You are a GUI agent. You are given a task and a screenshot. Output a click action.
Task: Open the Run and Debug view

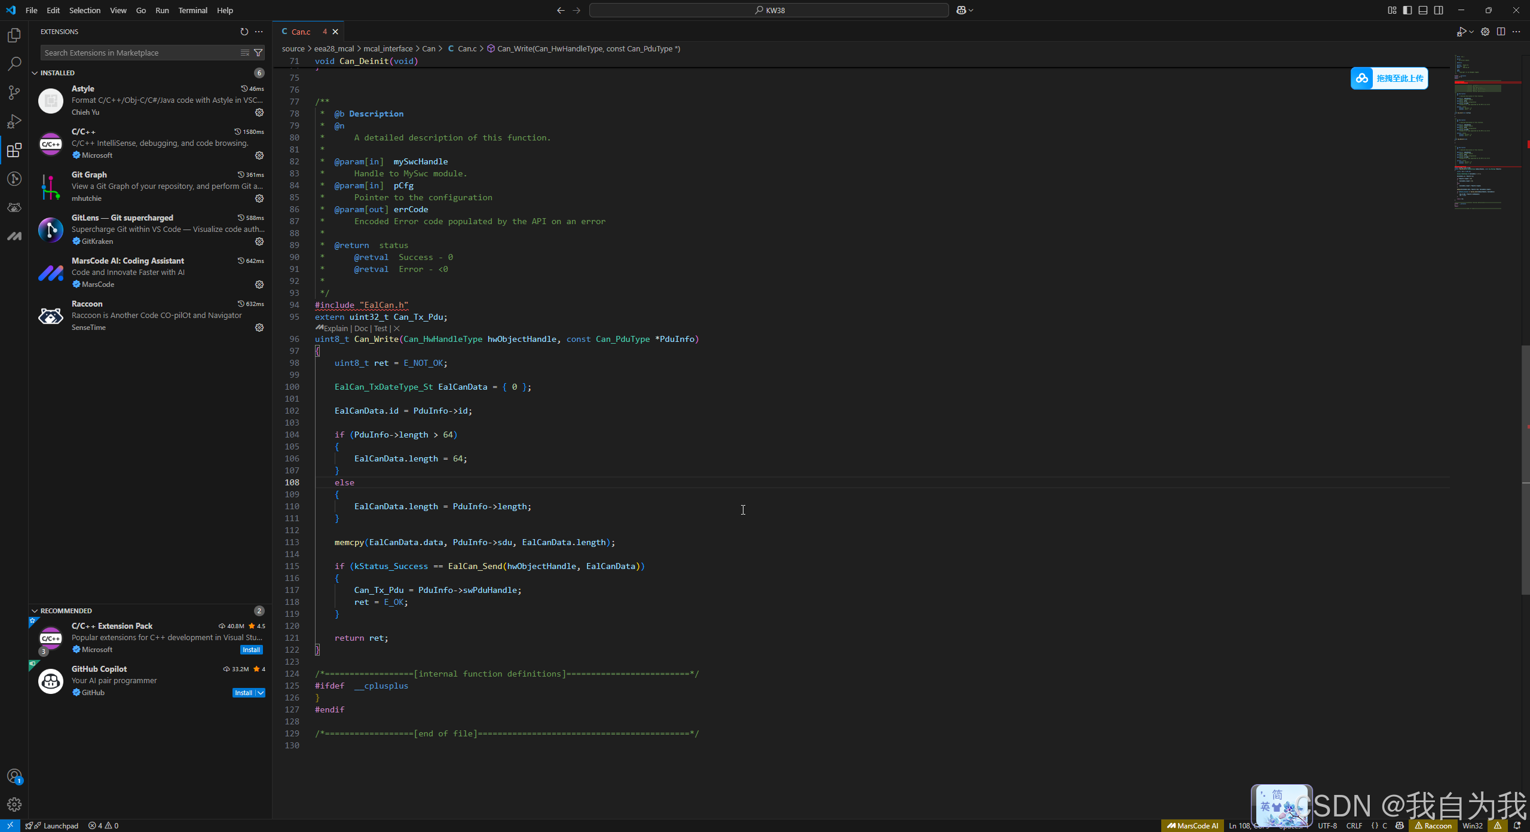coord(14,121)
